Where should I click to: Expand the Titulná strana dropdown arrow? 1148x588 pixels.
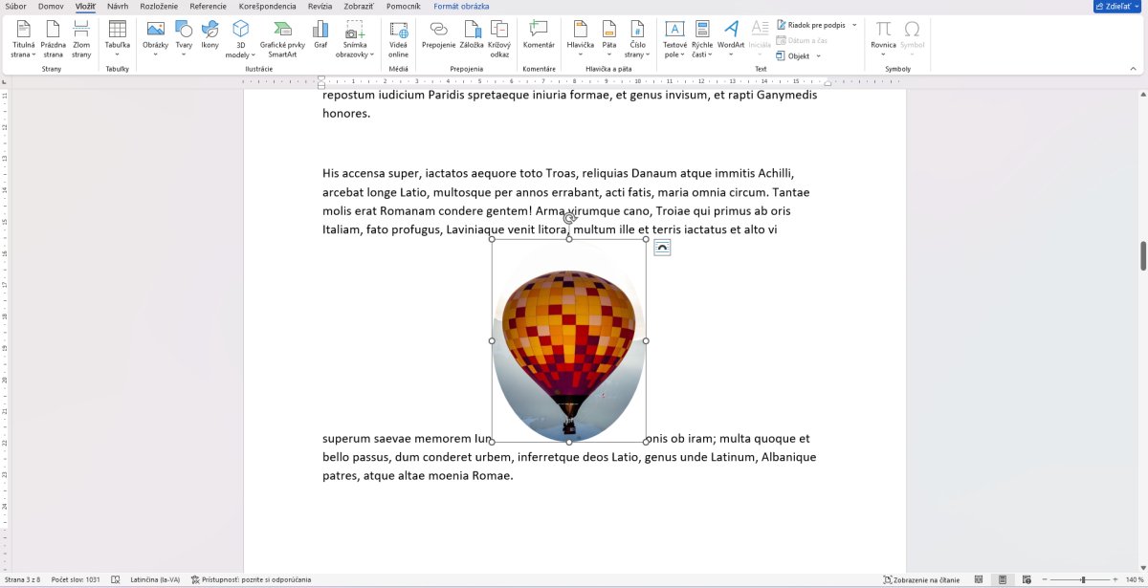point(35,55)
